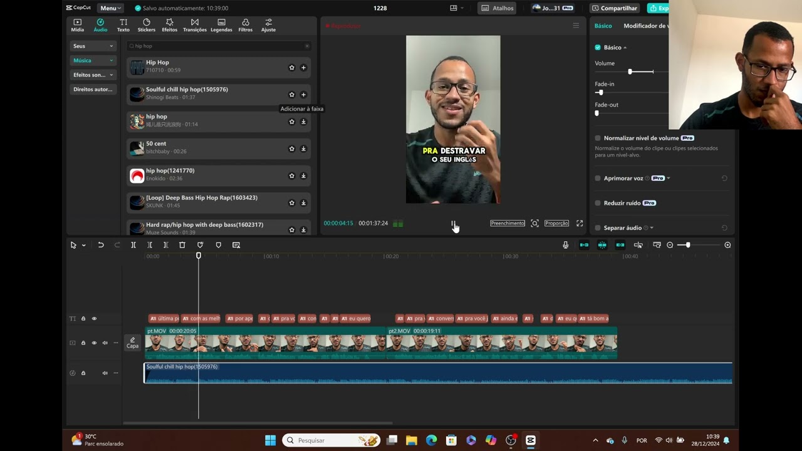Image resolution: width=802 pixels, height=451 pixels.
Task: Open the CapCut Menu dropdown
Action: point(110,8)
